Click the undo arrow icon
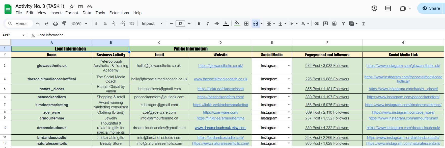Image resolution: width=445 pixels, height=148 pixels. click(x=38, y=23)
